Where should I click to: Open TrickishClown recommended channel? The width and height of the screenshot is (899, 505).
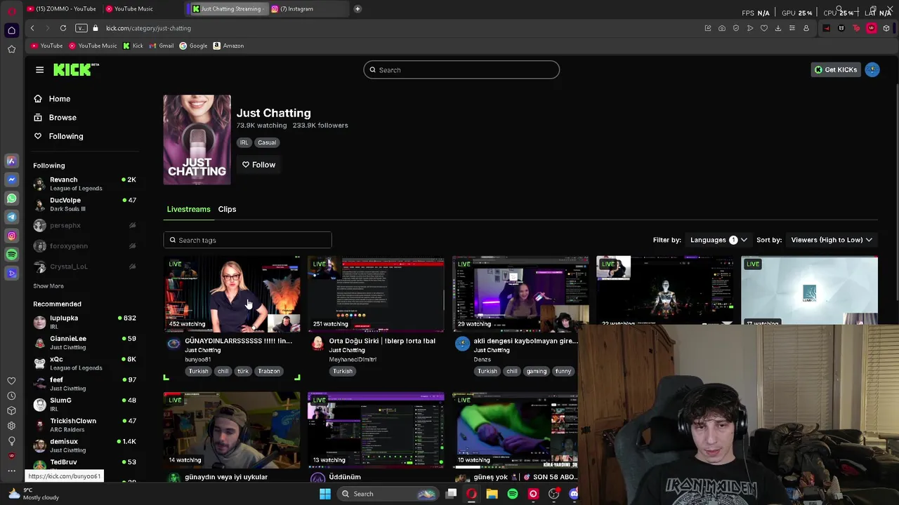[84, 424]
